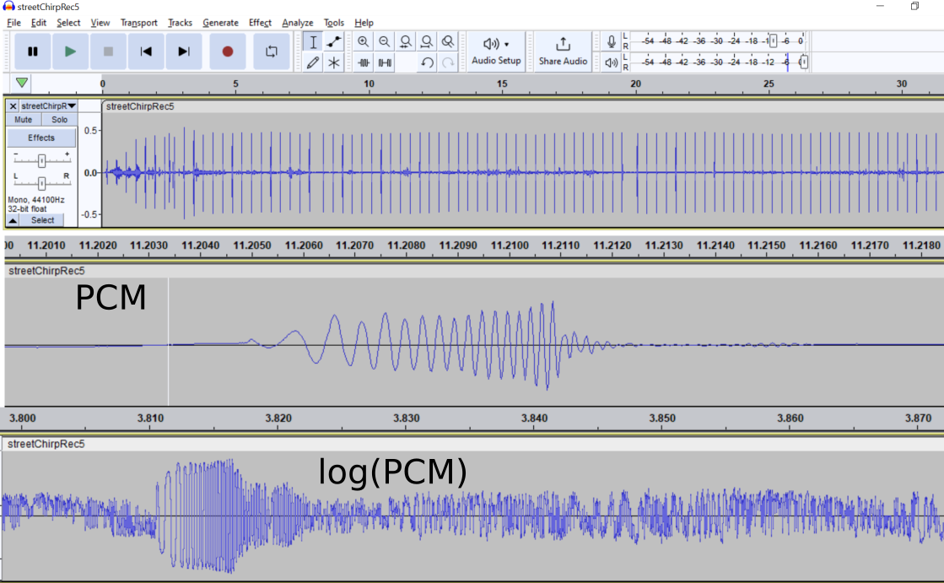Image resolution: width=944 pixels, height=583 pixels.
Task: Click the microphone record meter icon
Action: [x=611, y=41]
